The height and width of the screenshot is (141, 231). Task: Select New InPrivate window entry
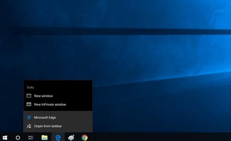pyautogui.click(x=58, y=104)
